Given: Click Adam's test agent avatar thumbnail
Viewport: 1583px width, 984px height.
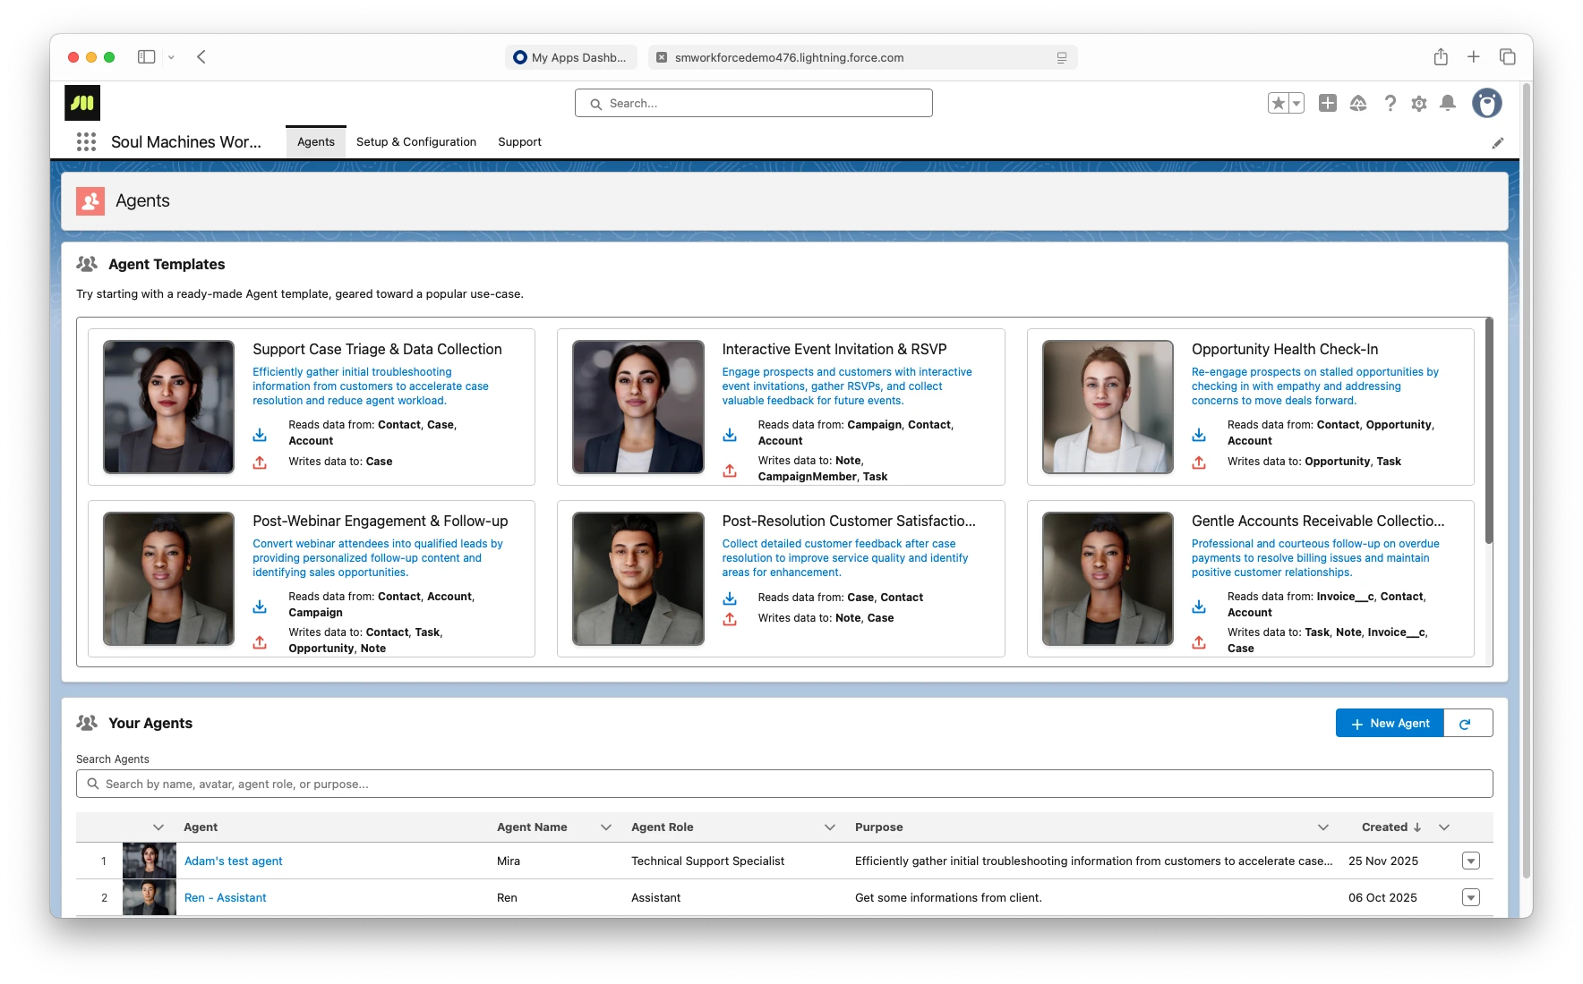Looking at the screenshot, I should [150, 861].
